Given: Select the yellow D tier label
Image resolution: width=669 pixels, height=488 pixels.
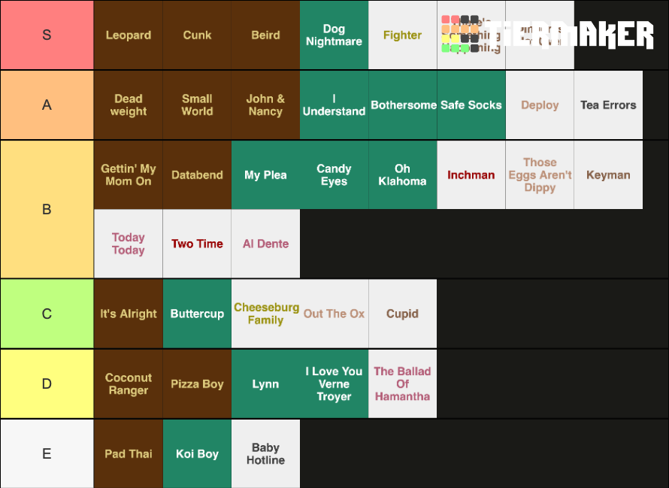Looking at the screenshot, I should click(x=47, y=383).
